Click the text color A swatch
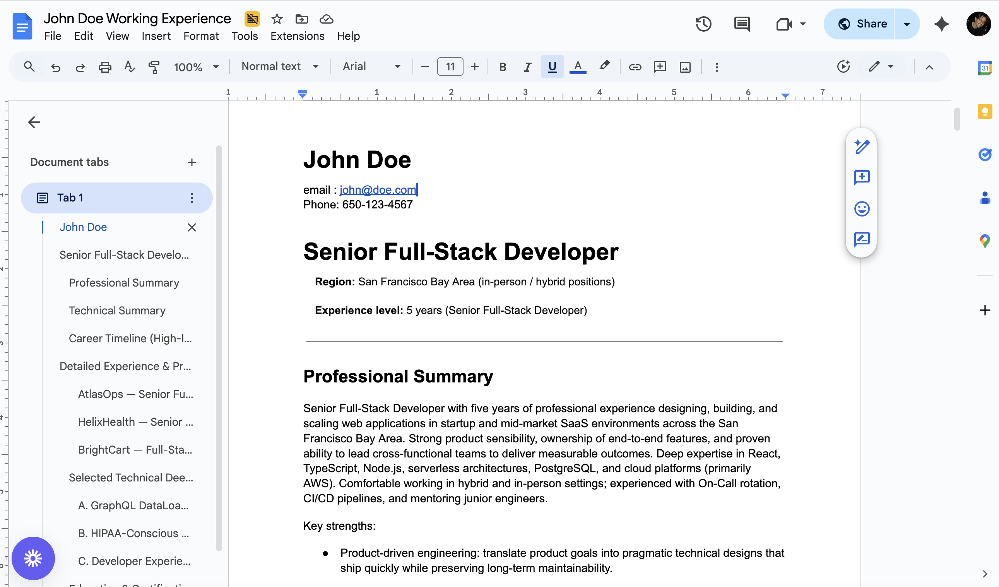 [578, 67]
